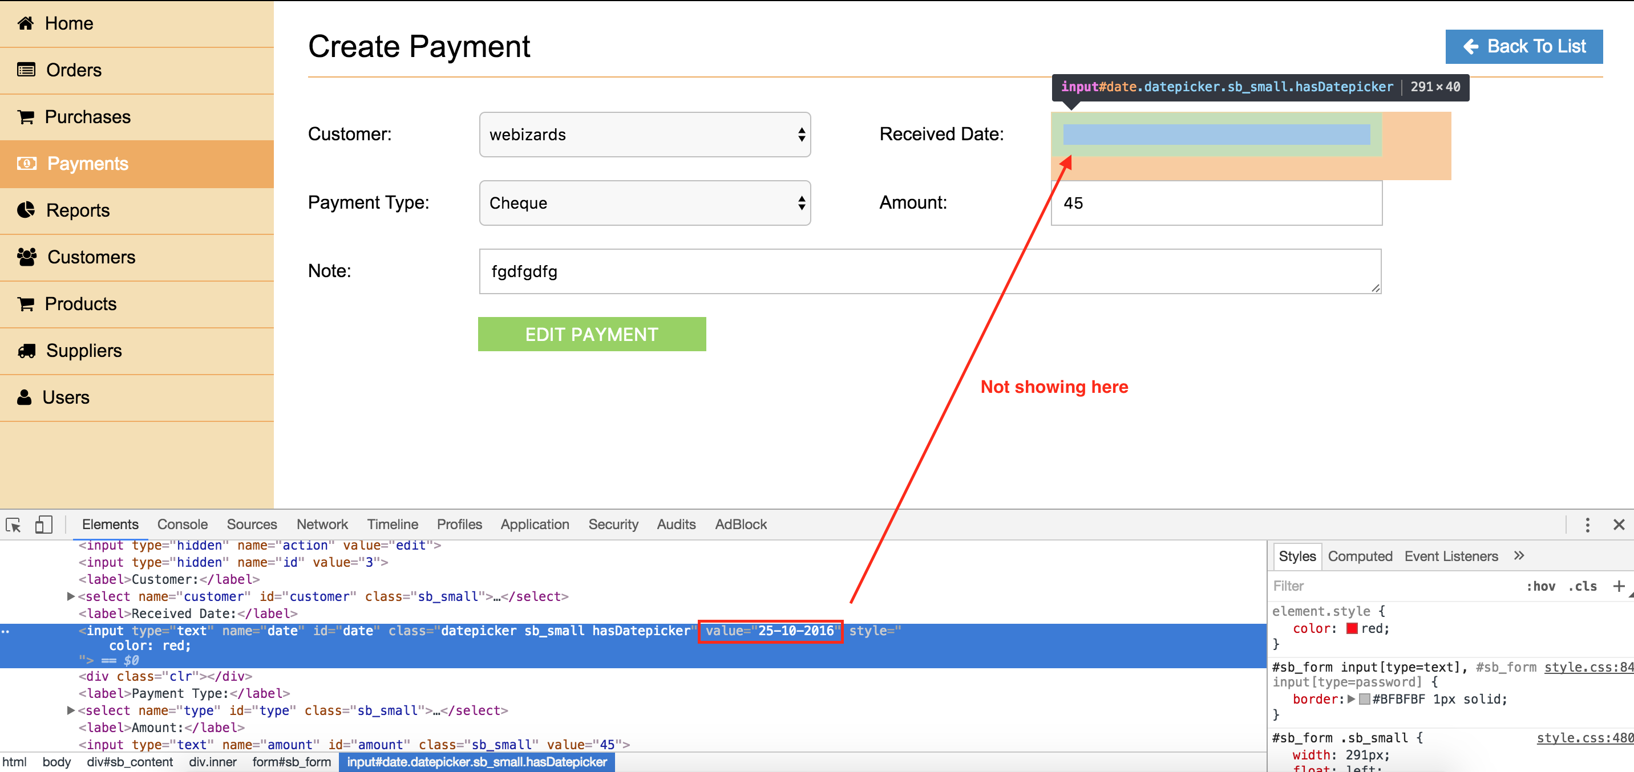
Task: Click the Reports pie chart icon
Action: coord(26,210)
